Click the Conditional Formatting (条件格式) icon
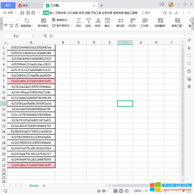Image resolution: width=194 pixels, height=194 pixels. (x=43, y=21)
